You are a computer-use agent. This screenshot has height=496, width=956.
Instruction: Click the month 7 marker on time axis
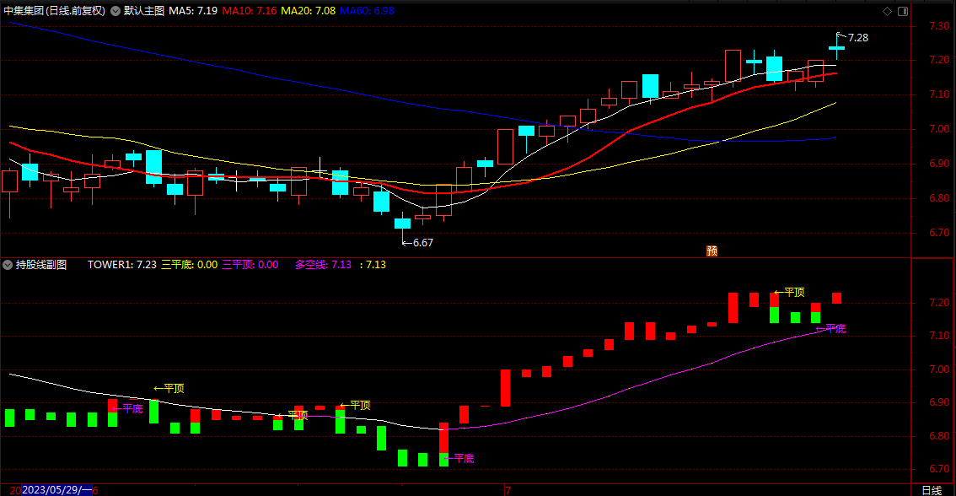[508, 490]
